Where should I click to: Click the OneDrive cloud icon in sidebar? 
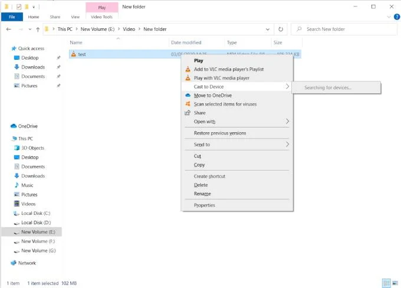pyautogui.click(x=14, y=126)
